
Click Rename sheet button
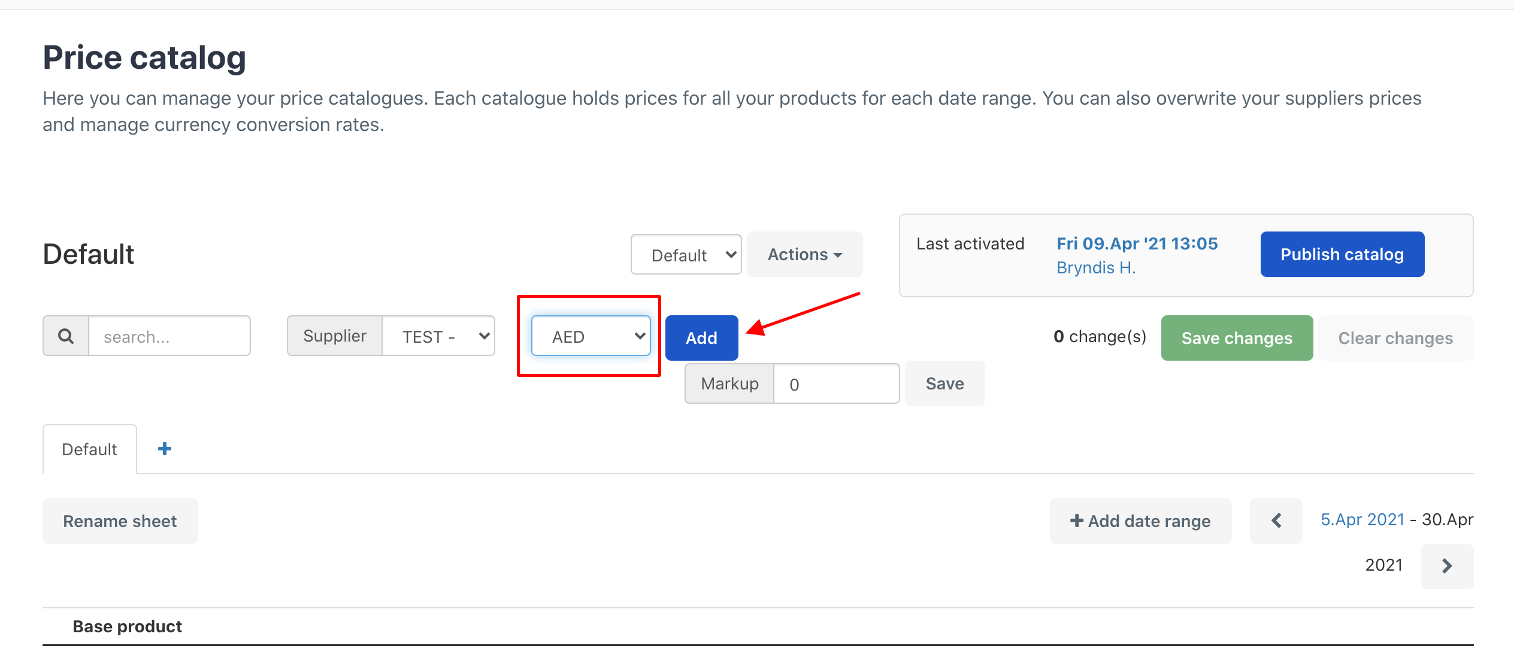coord(120,521)
